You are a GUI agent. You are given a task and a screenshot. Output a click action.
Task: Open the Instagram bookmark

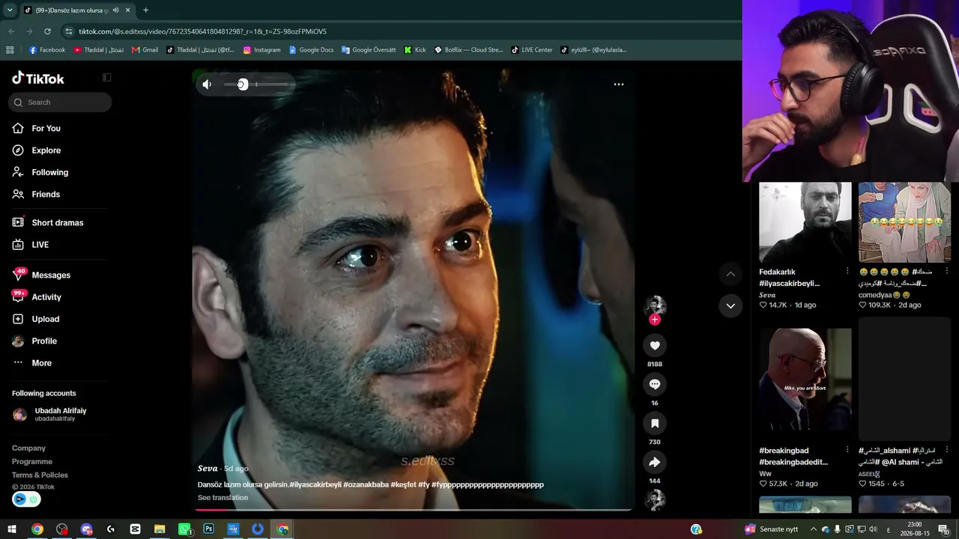pyautogui.click(x=262, y=50)
